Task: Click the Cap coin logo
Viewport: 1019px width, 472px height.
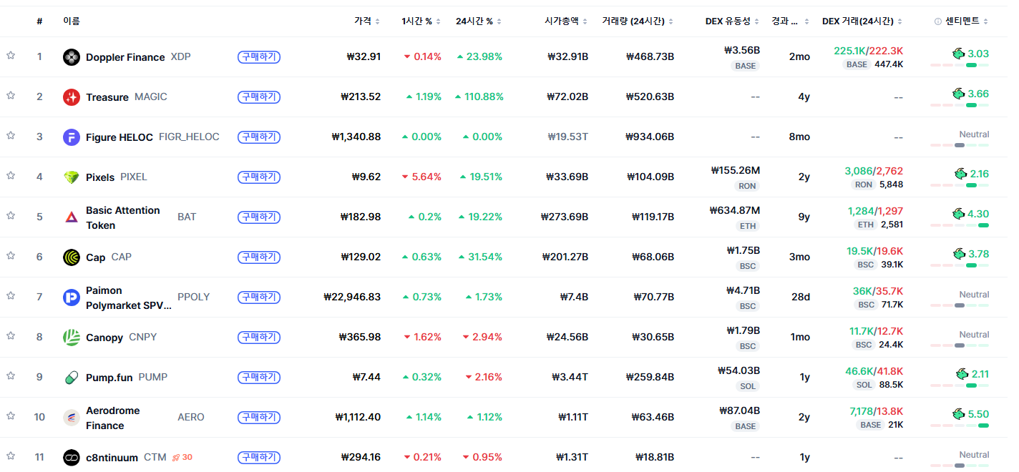Action: tap(71, 257)
